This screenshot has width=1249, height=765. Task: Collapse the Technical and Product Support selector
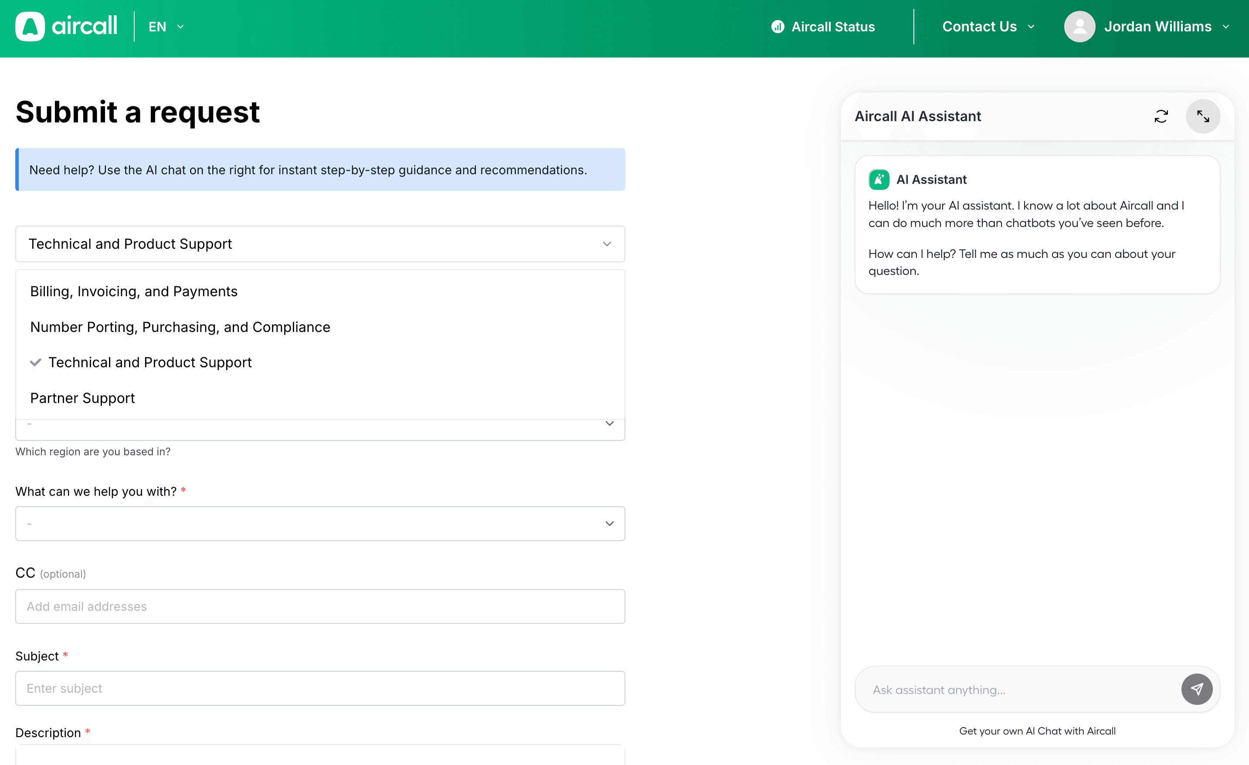coord(320,244)
